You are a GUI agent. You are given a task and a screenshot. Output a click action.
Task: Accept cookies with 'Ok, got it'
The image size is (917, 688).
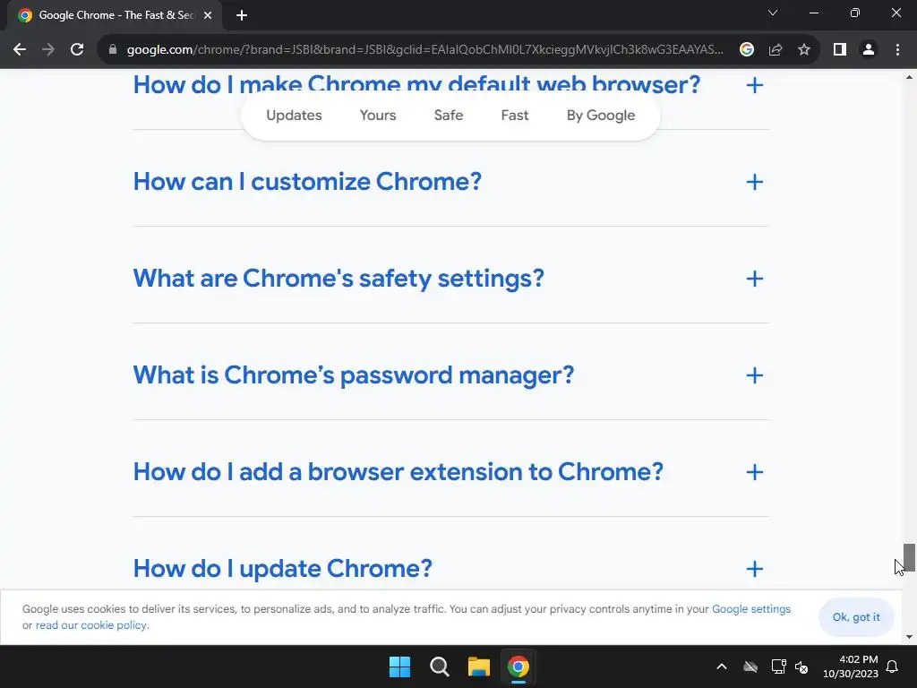[x=856, y=617]
